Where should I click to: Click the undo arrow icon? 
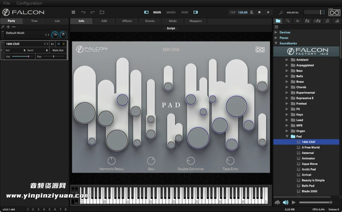[x=83, y=12]
